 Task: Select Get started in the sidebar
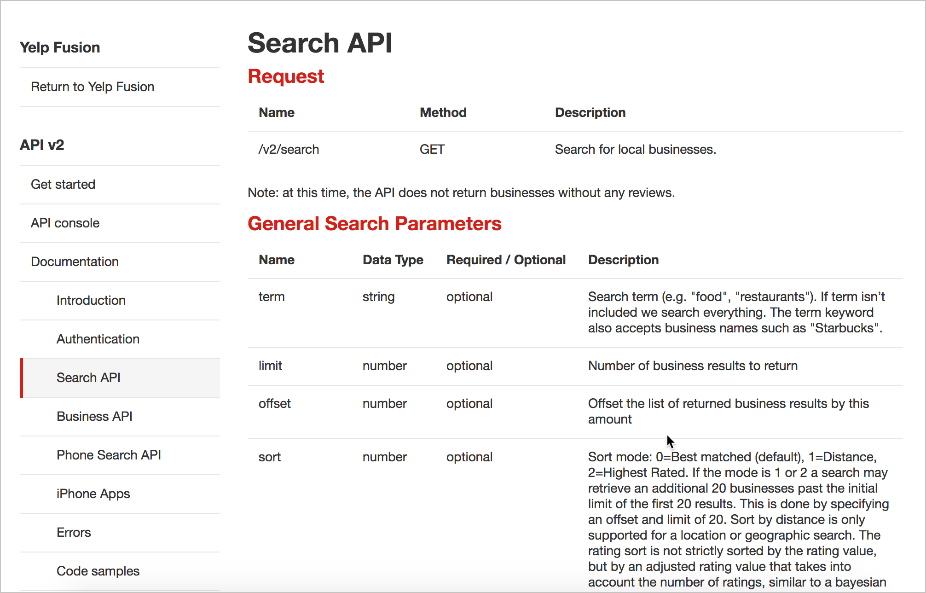pos(63,184)
